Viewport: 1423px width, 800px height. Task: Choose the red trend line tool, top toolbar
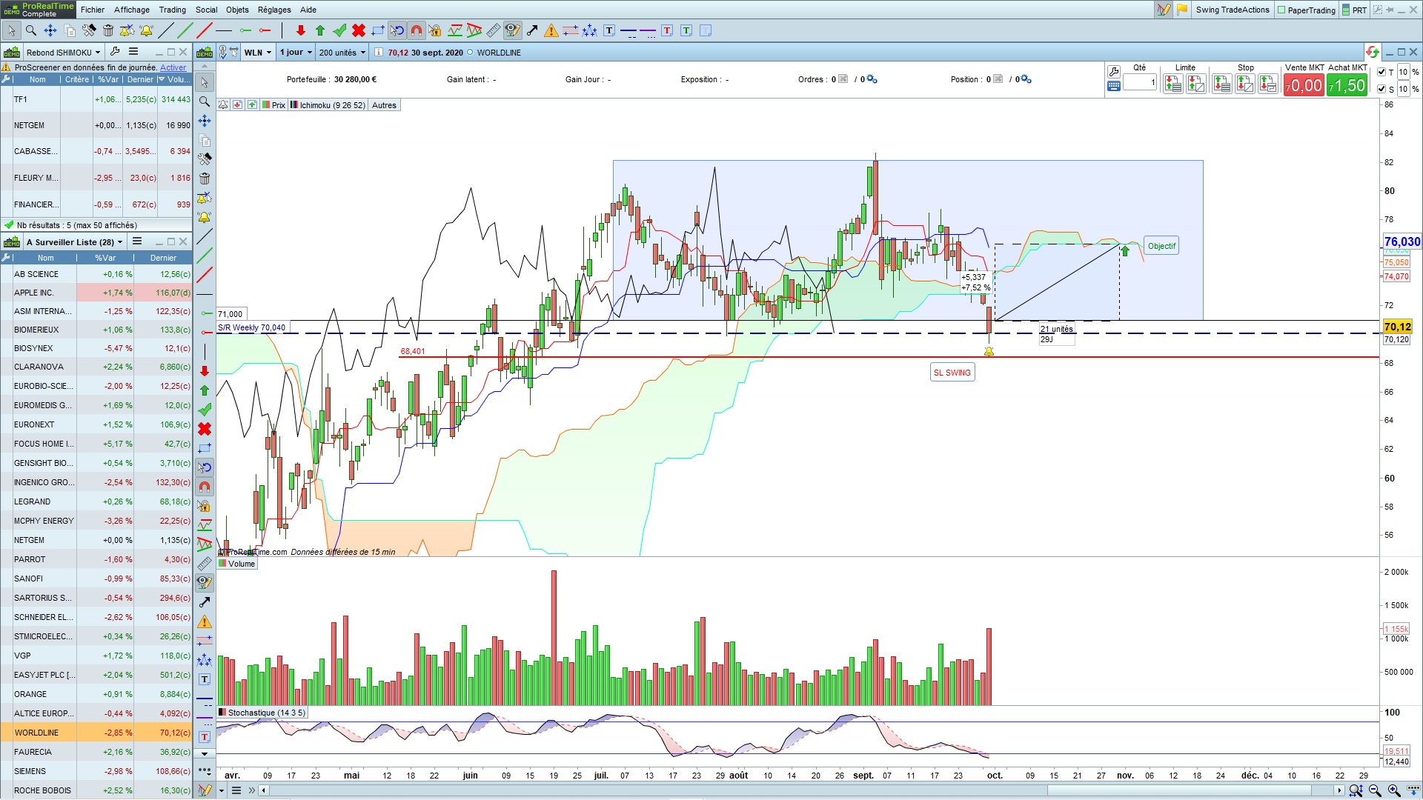pyautogui.click(x=205, y=30)
